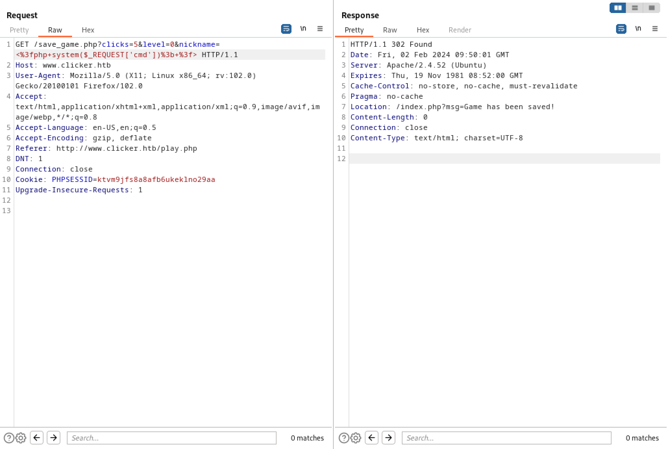The height and width of the screenshot is (449, 668).
Task: Open the Response panel hamburger menu
Action: [655, 29]
